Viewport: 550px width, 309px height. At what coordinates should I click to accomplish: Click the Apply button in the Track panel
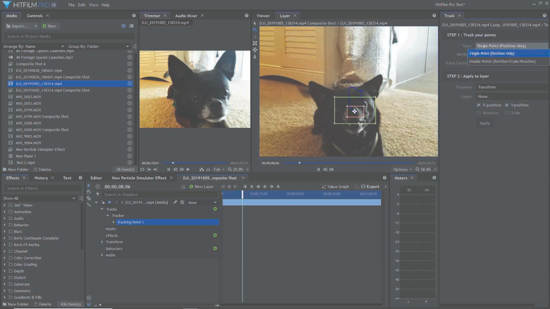tap(484, 123)
